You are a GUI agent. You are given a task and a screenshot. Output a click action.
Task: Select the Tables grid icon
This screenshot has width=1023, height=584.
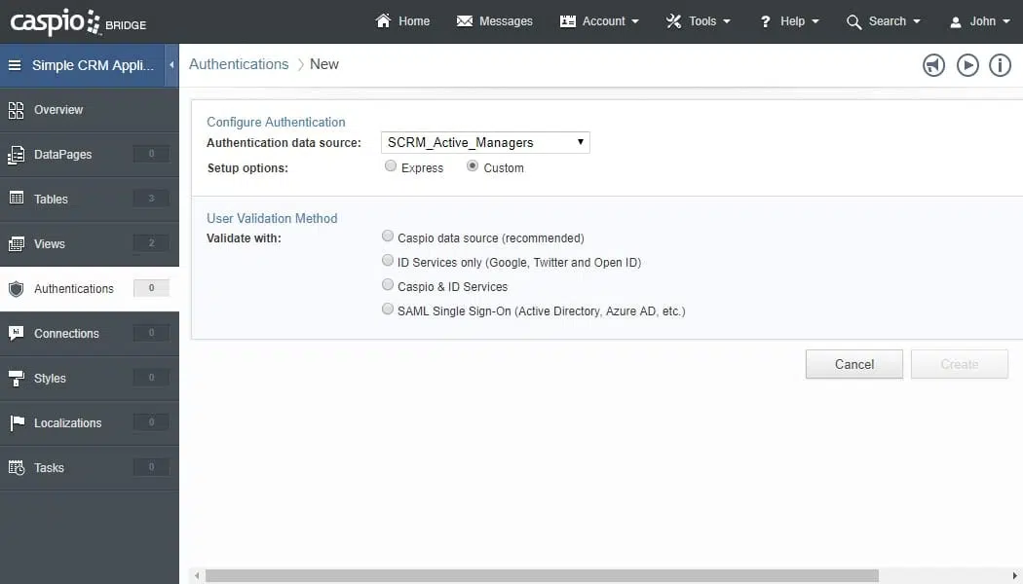(x=17, y=199)
